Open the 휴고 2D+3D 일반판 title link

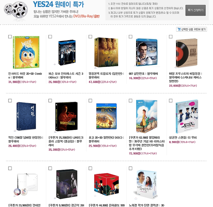[106, 139]
